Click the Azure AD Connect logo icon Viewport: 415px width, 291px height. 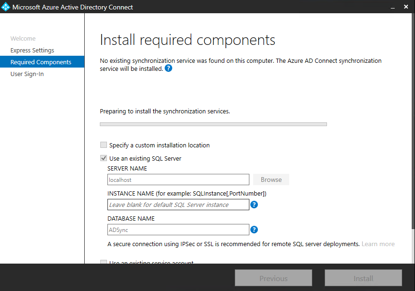coord(6,7)
